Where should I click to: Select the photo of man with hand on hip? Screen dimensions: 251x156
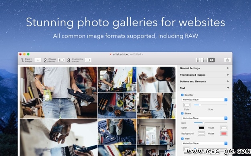point(156,106)
